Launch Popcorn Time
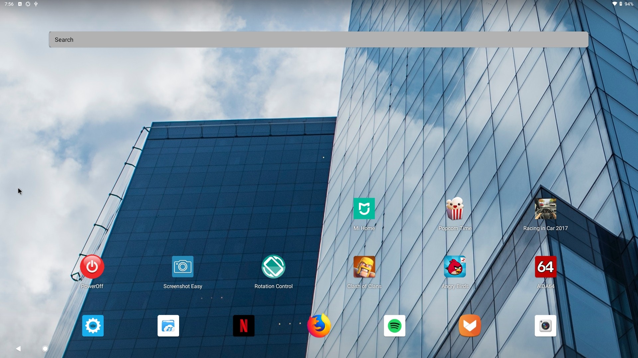The image size is (638, 358). [455, 209]
